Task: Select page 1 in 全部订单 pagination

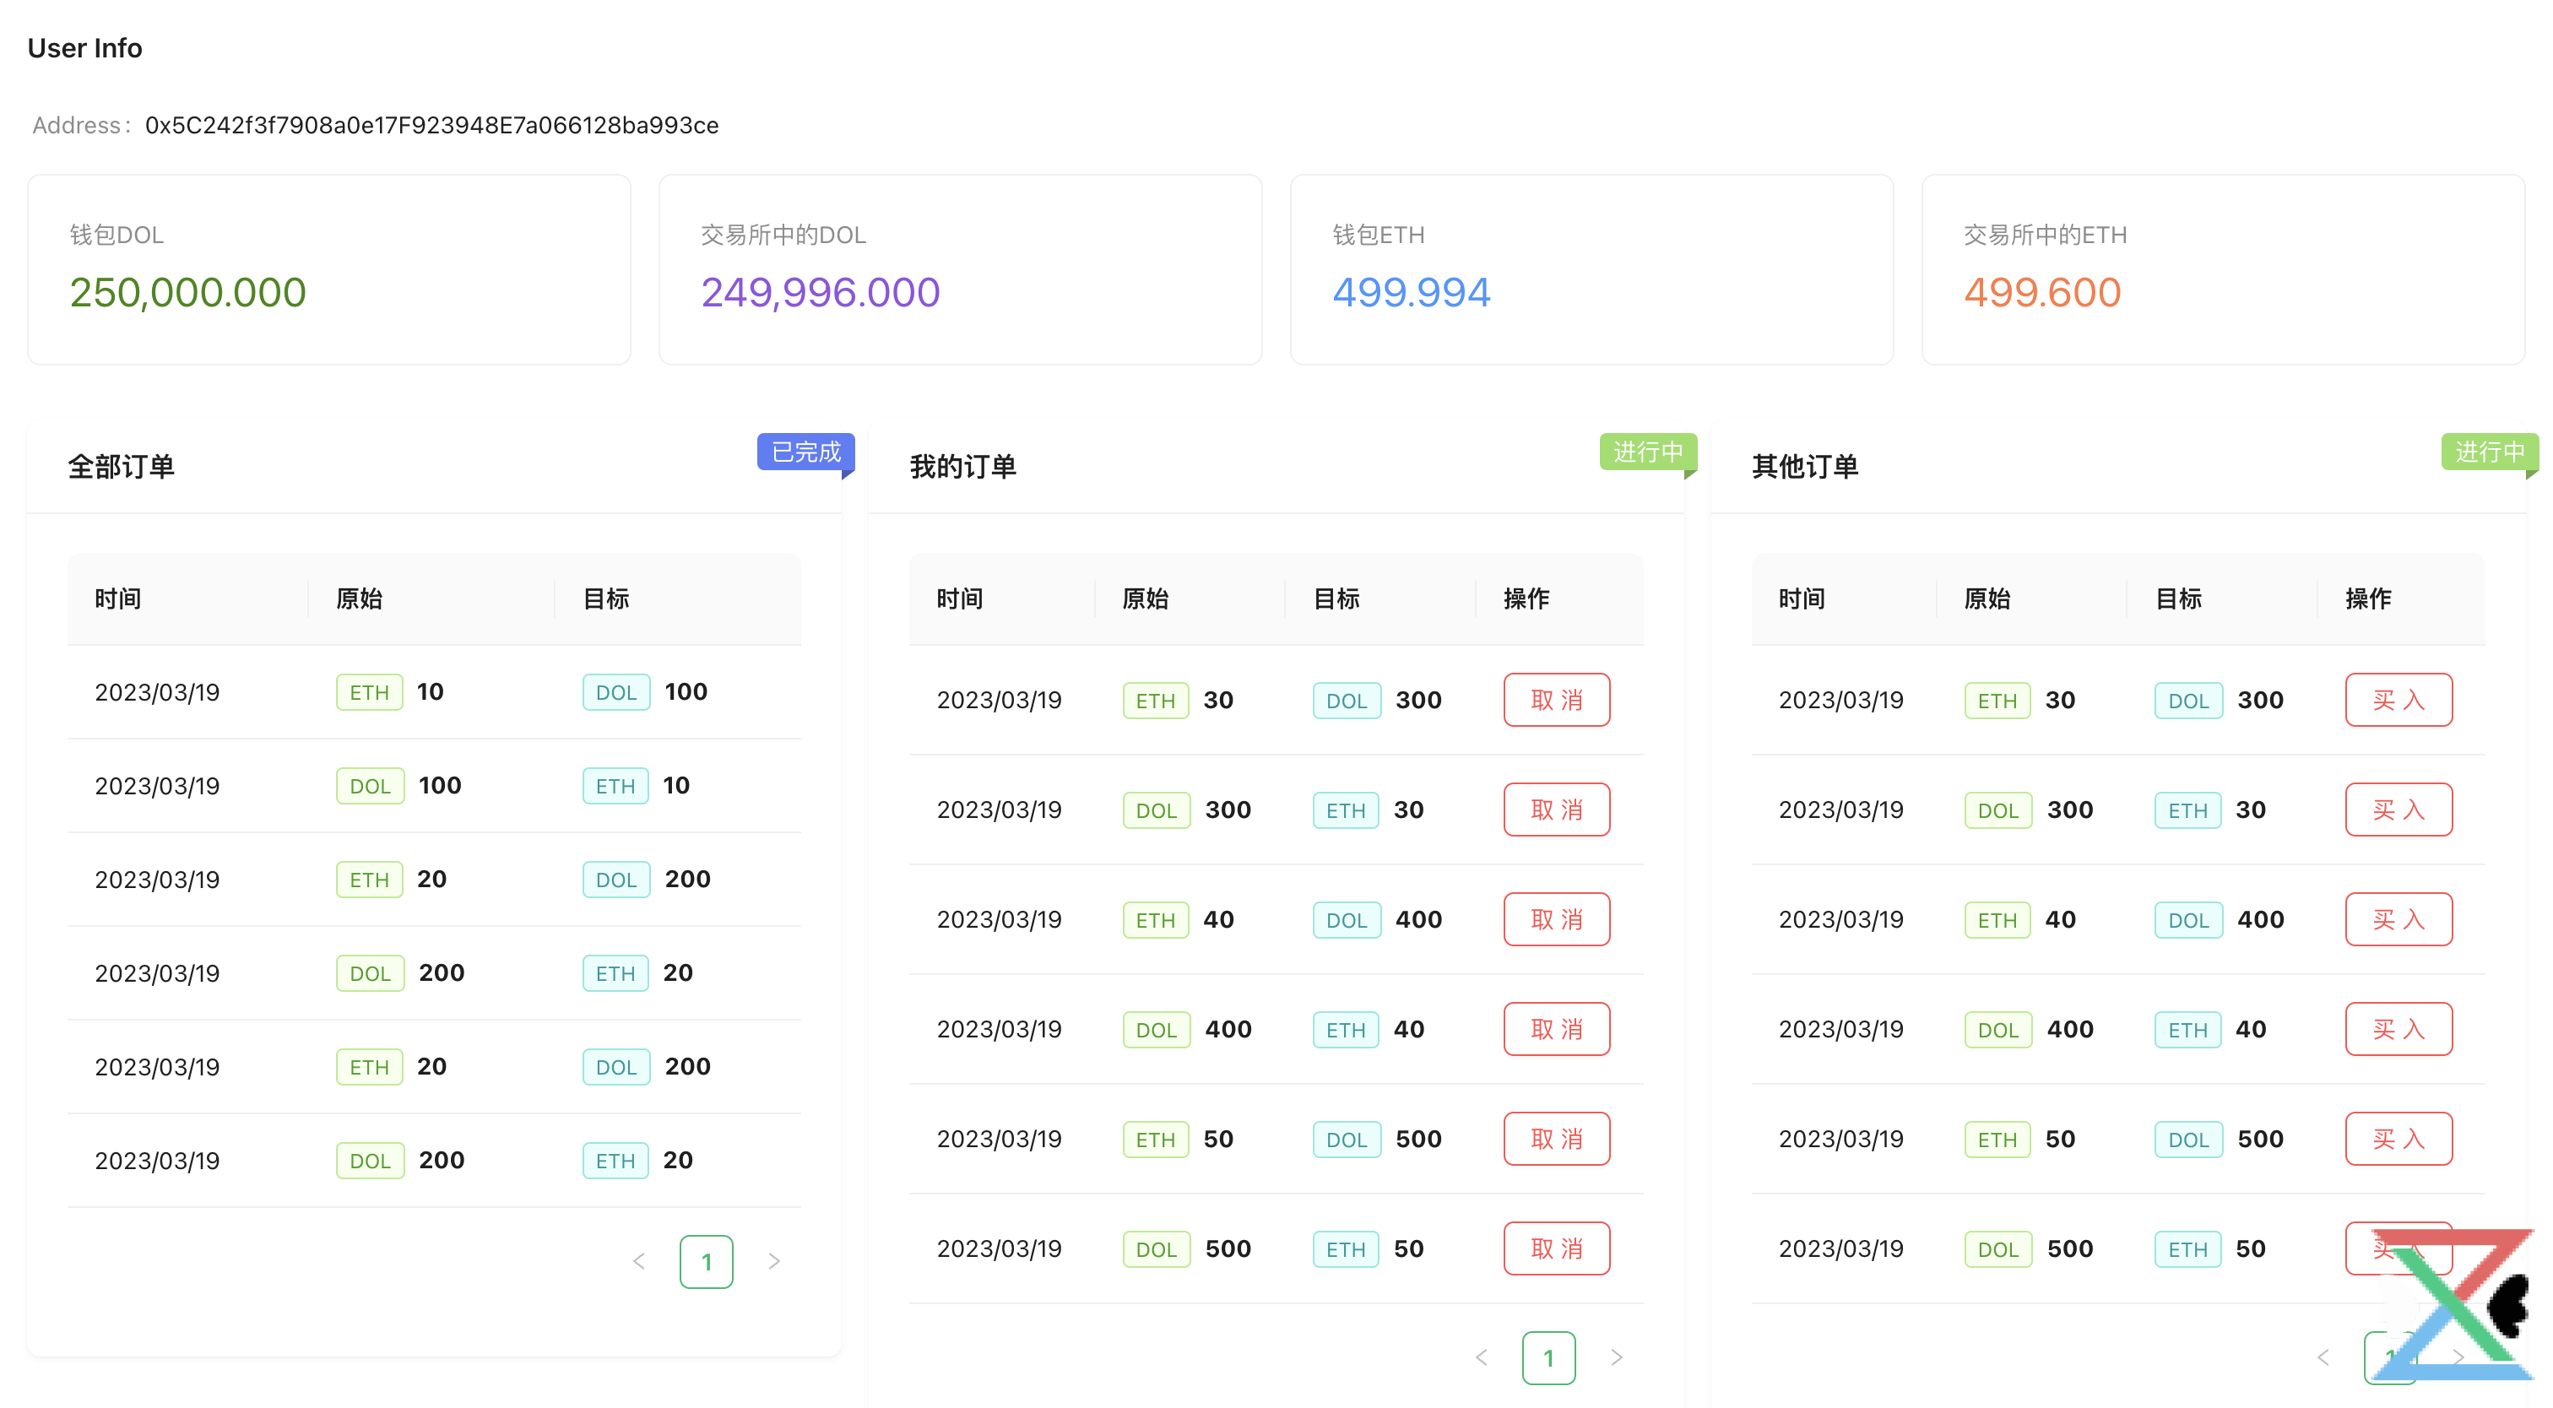Action: click(706, 1261)
